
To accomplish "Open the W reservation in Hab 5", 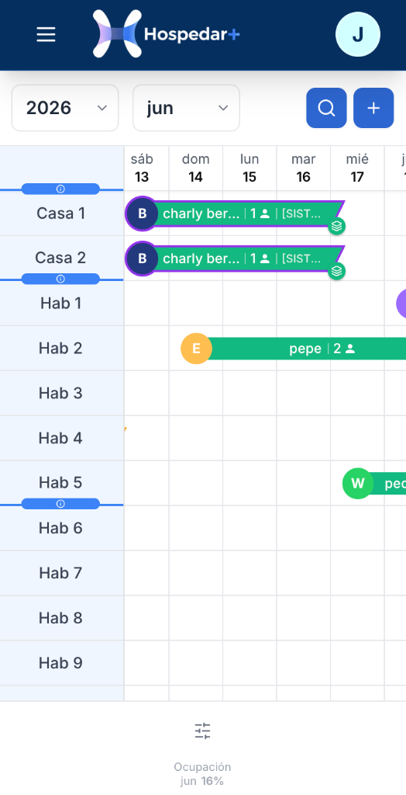I will 374,484.
